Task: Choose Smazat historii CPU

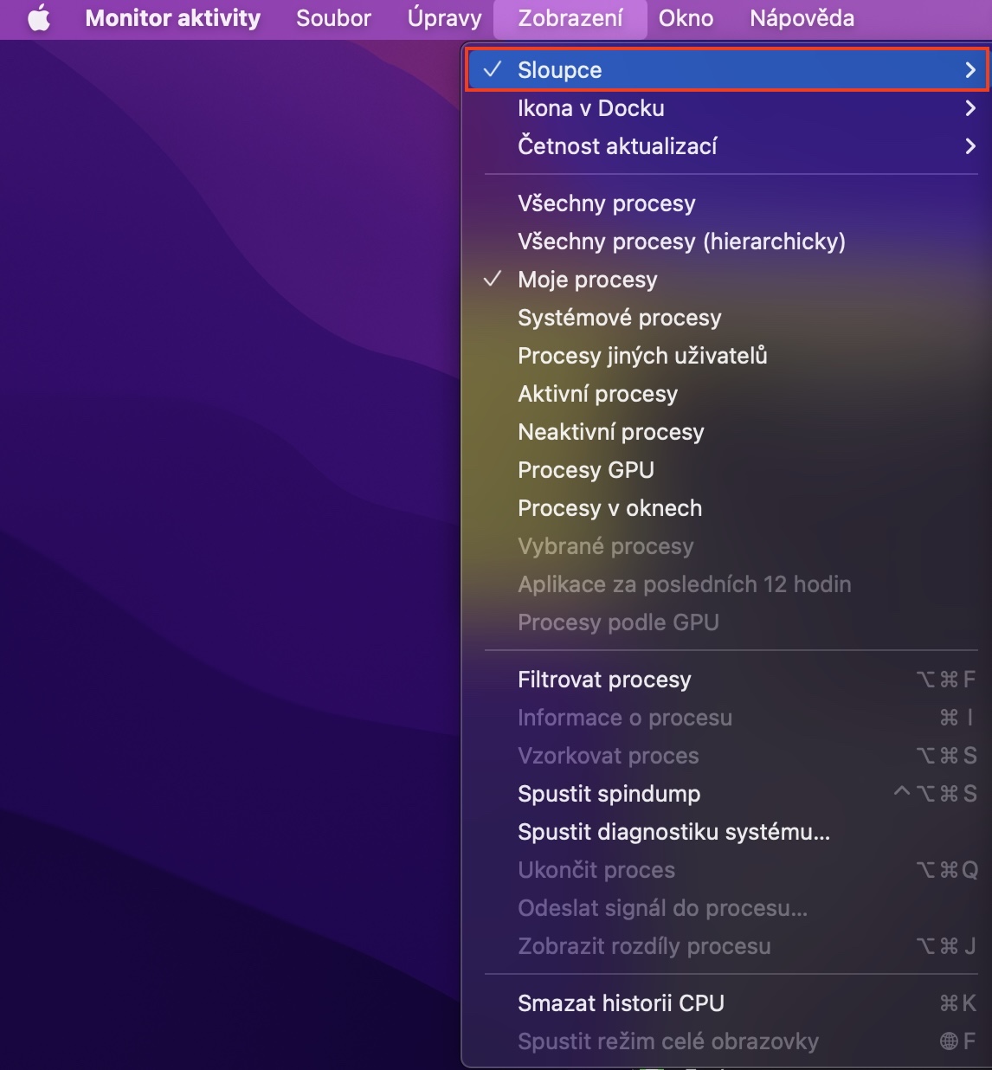Action: pyautogui.click(x=727, y=1003)
